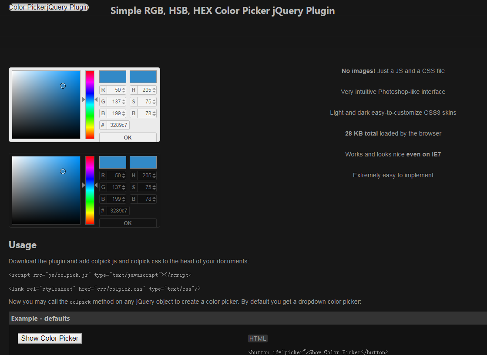Click the R value stepper in light picker
Screen dimensions: 487x355
124,90
